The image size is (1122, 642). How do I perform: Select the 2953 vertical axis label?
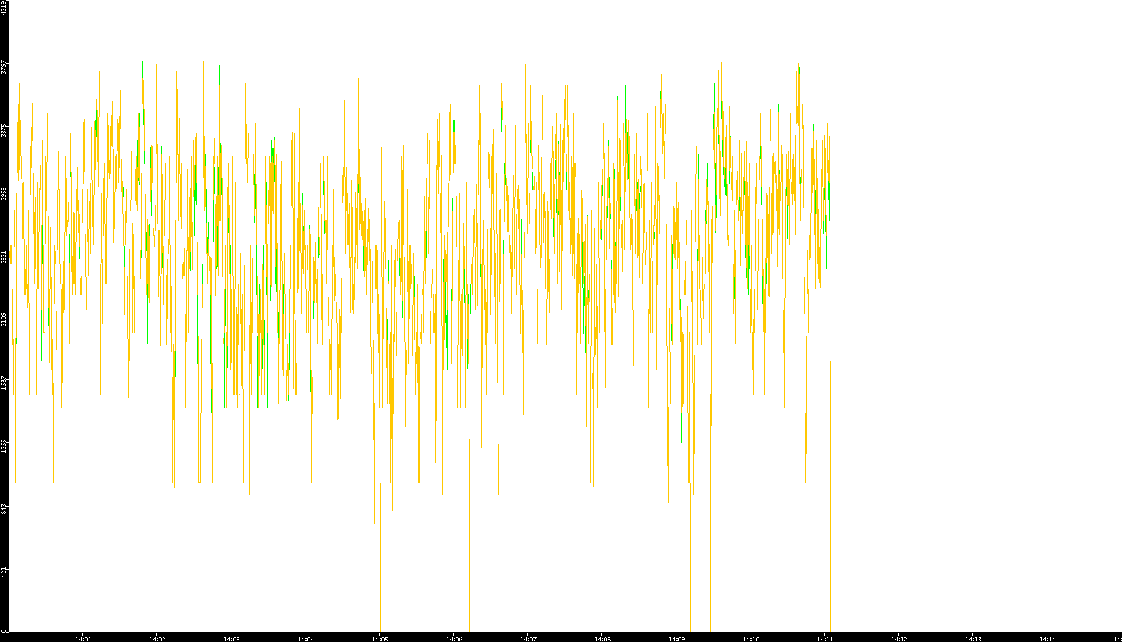click(x=4, y=193)
